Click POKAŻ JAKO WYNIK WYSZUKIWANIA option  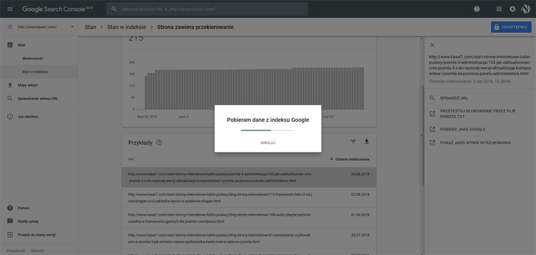[x=475, y=143]
